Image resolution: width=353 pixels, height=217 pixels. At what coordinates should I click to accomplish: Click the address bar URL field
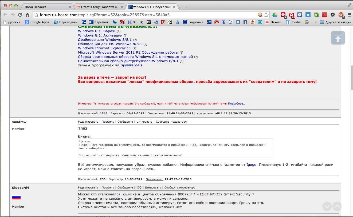coord(147,15)
